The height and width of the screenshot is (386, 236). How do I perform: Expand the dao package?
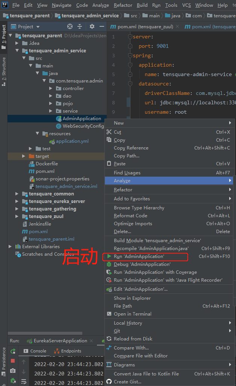pos(51,96)
